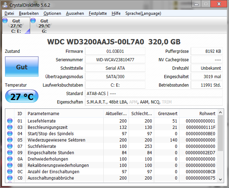The image size is (229, 188).
Task: Click raw value 0000000111F
Action: coord(201,127)
